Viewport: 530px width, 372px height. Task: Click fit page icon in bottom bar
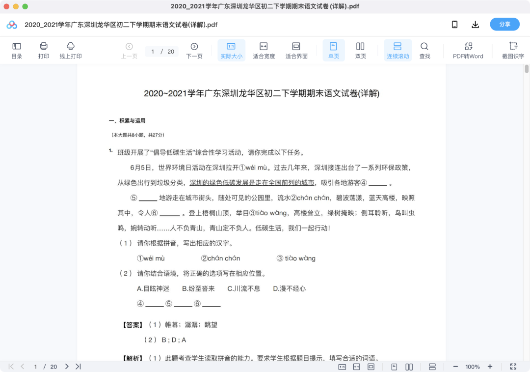point(371,367)
